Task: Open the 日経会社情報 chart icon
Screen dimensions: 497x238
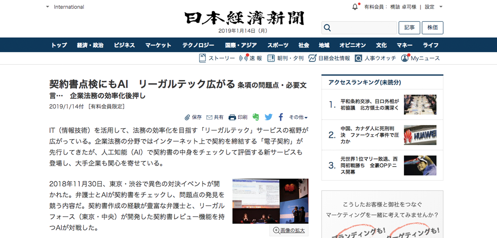Action: point(312,58)
